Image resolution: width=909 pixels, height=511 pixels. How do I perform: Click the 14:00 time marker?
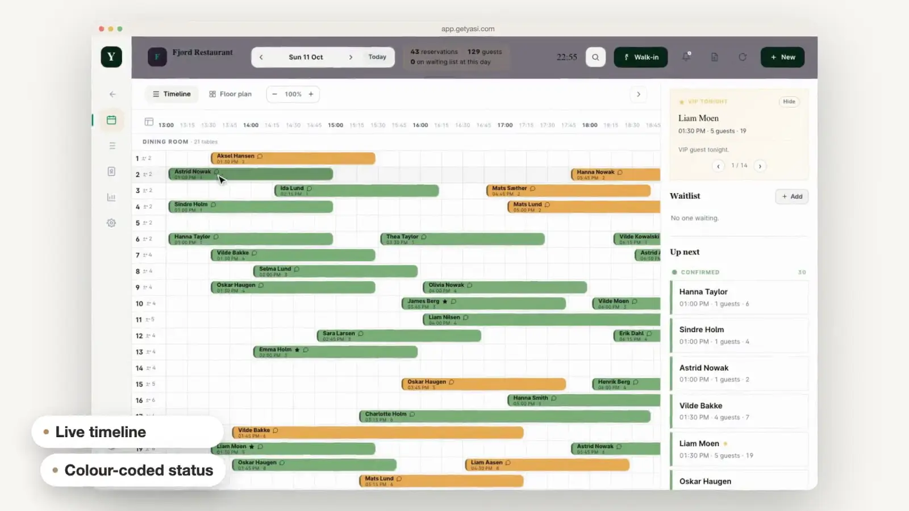(251, 125)
